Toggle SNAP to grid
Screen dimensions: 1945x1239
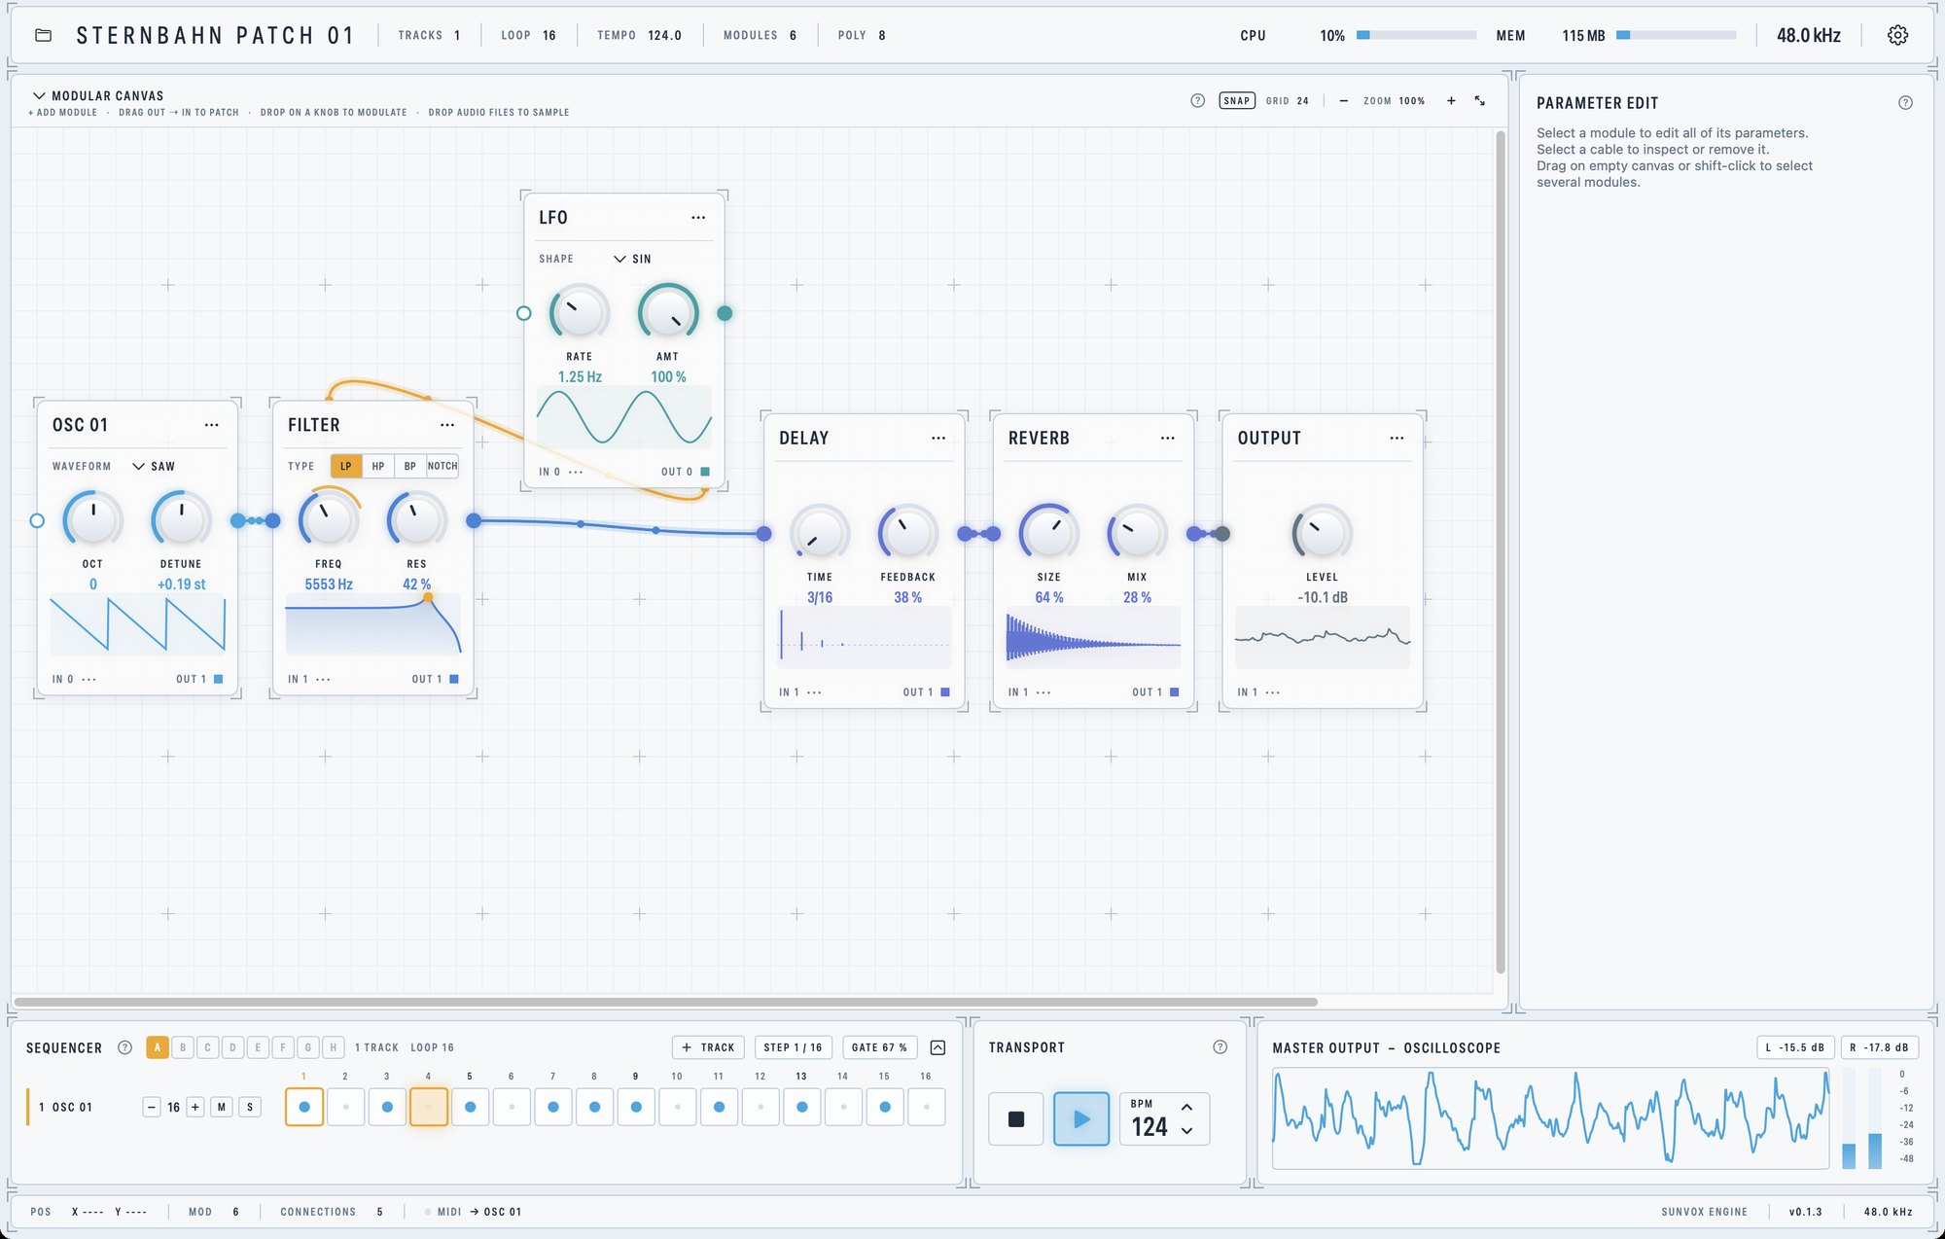[1237, 100]
